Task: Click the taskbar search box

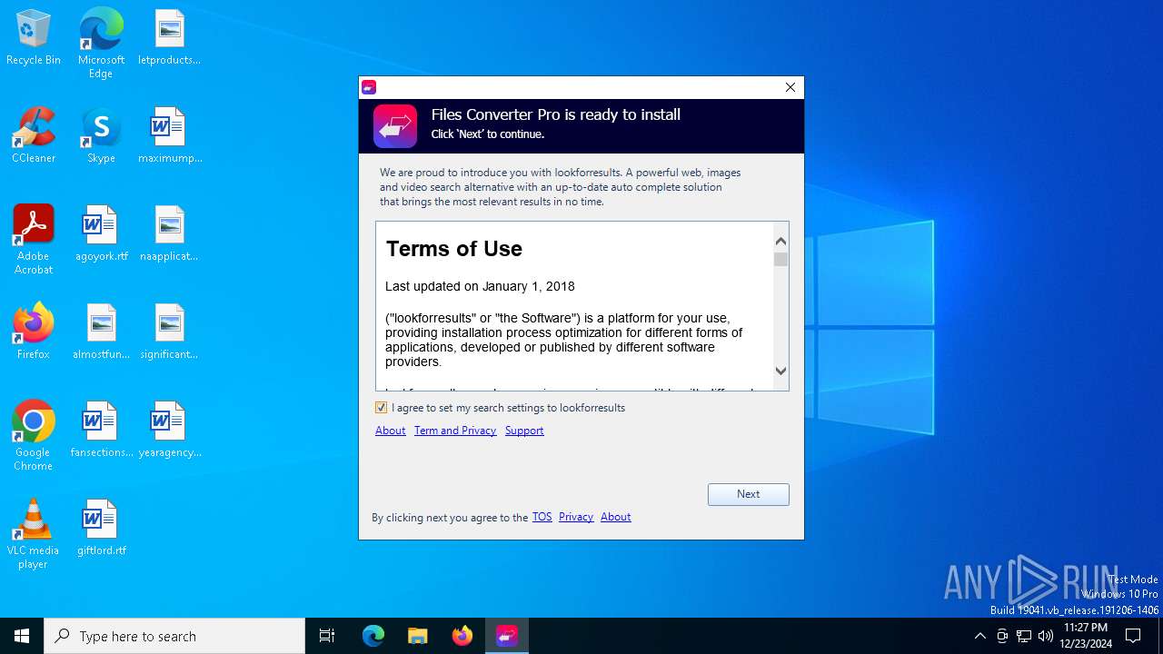Action: (174, 636)
